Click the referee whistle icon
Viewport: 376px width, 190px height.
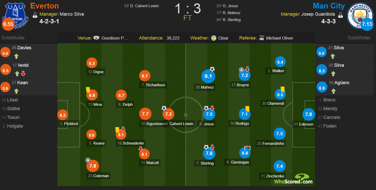pyautogui.click(x=262, y=38)
